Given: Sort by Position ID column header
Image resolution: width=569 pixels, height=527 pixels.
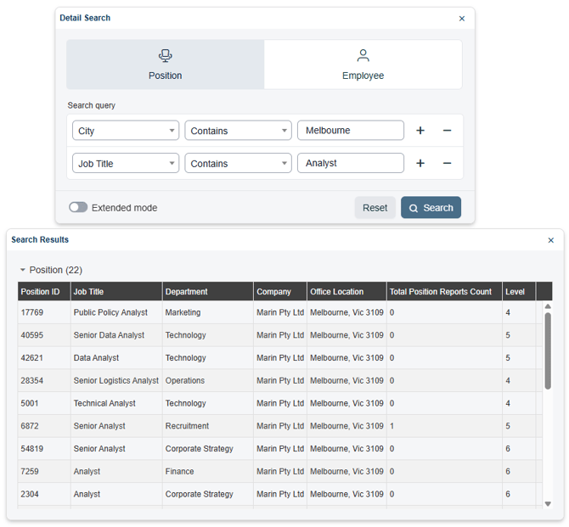Looking at the screenshot, I should (x=44, y=292).
